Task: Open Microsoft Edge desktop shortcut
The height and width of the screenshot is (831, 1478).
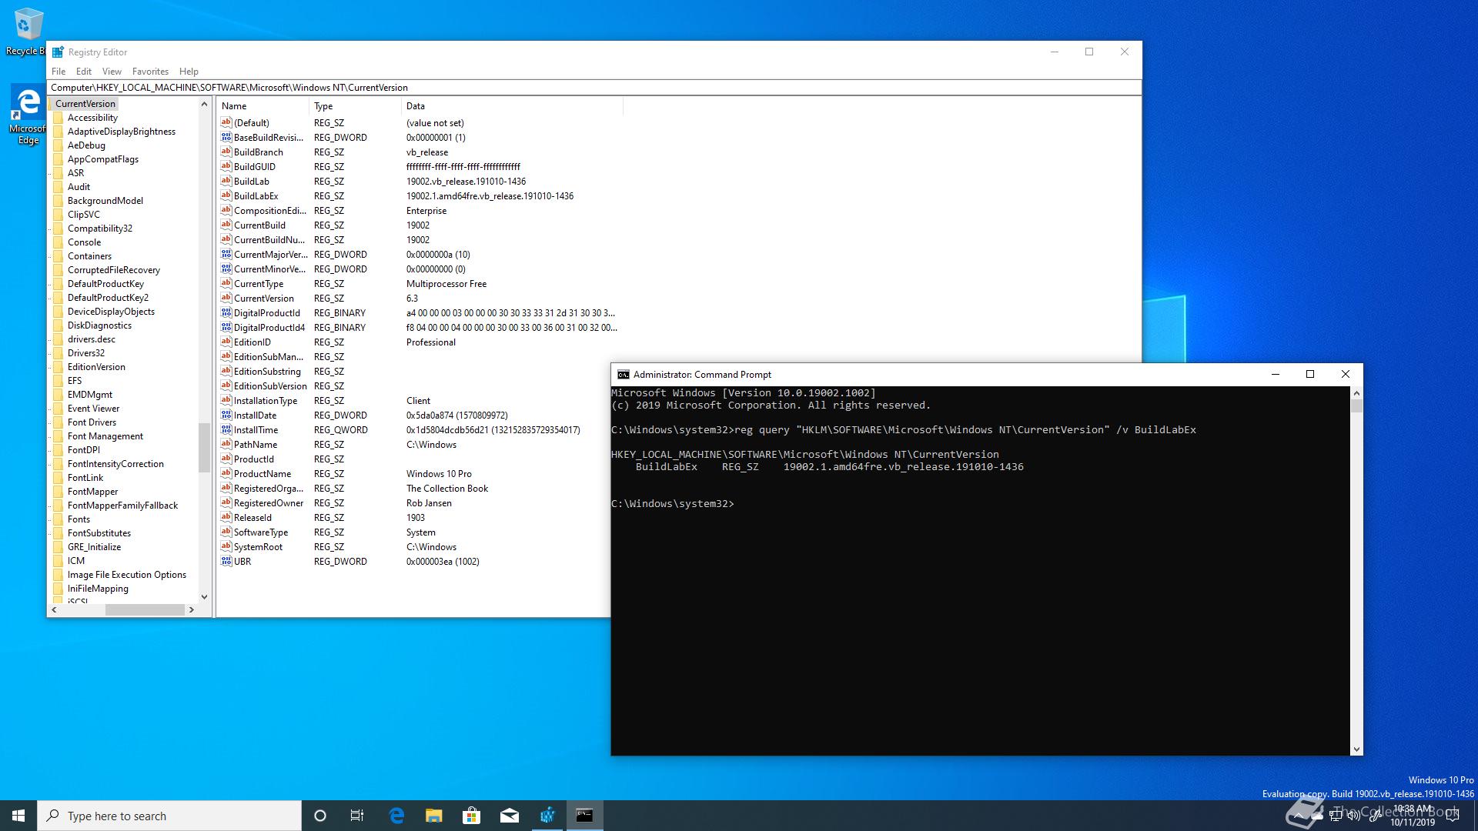Action: tap(28, 115)
